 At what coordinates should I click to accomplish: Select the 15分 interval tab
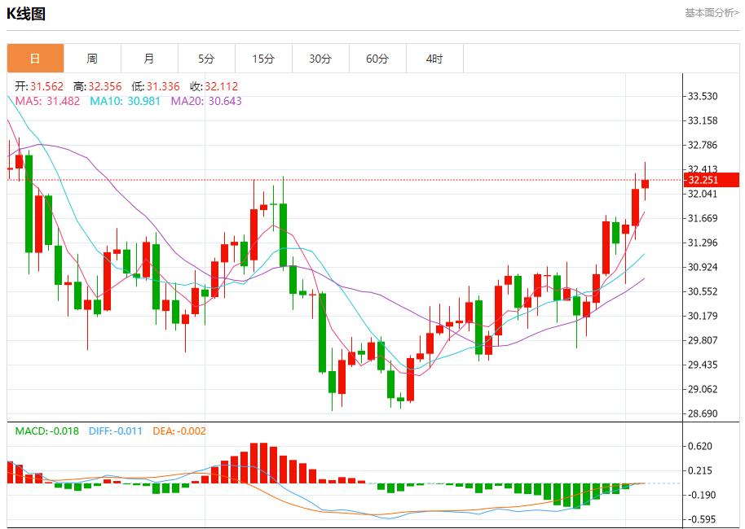(x=263, y=59)
